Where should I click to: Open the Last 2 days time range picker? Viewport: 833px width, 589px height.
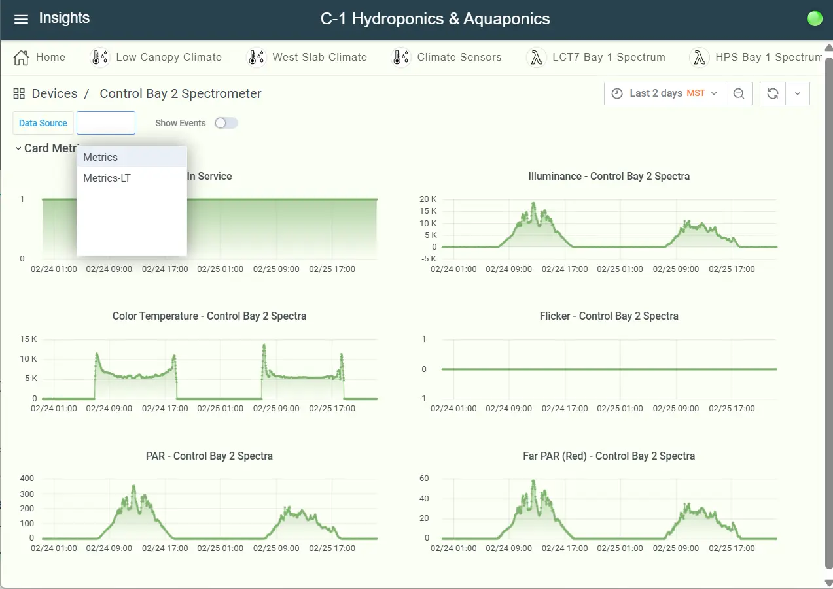[x=664, y=93]
